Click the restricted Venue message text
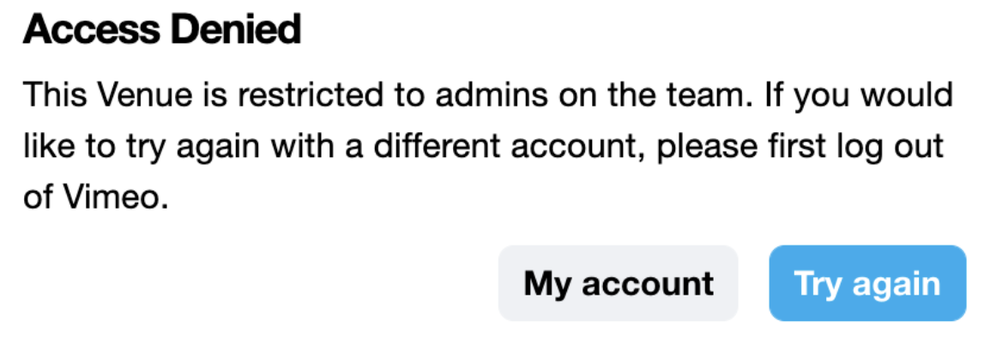Viewport: 1002px width, 352px height. click(x=487, y=94)
